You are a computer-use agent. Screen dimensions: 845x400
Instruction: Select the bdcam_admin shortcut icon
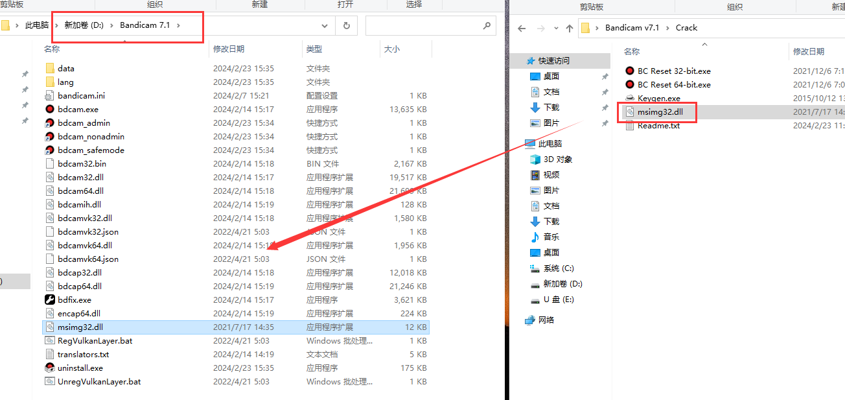pyautogui.click(x=50, y=123)
